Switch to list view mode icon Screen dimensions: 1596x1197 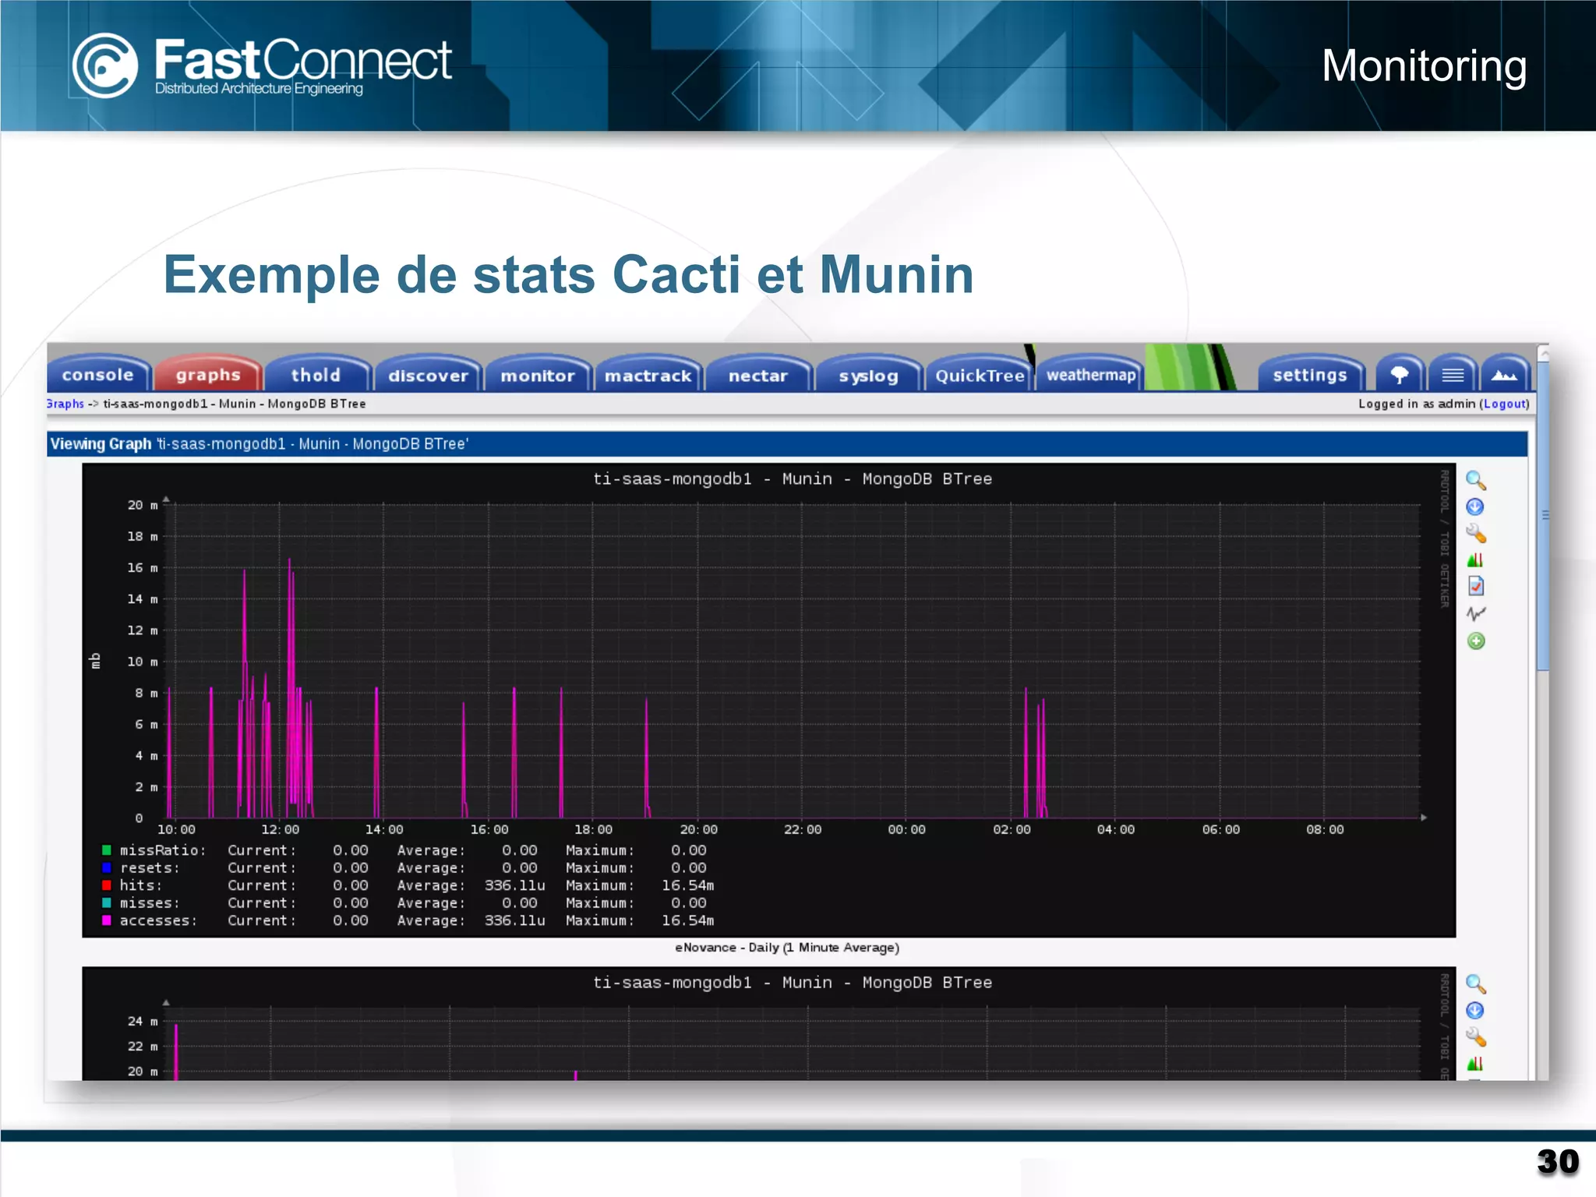pos(1452,375)
